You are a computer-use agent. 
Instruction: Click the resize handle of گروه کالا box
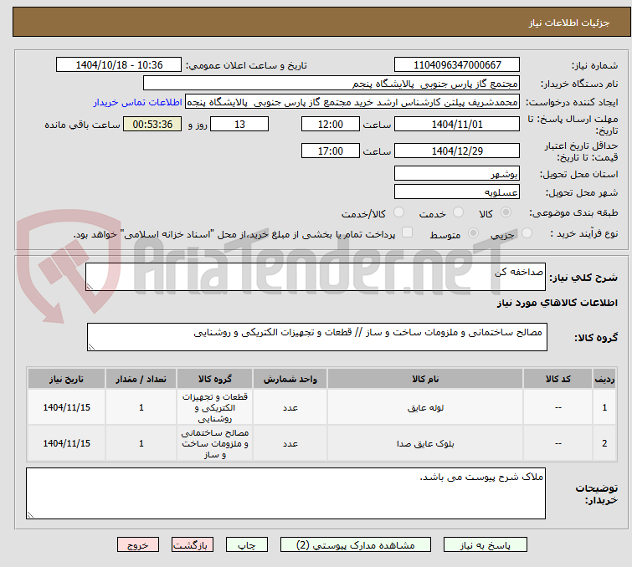(91, 346)
